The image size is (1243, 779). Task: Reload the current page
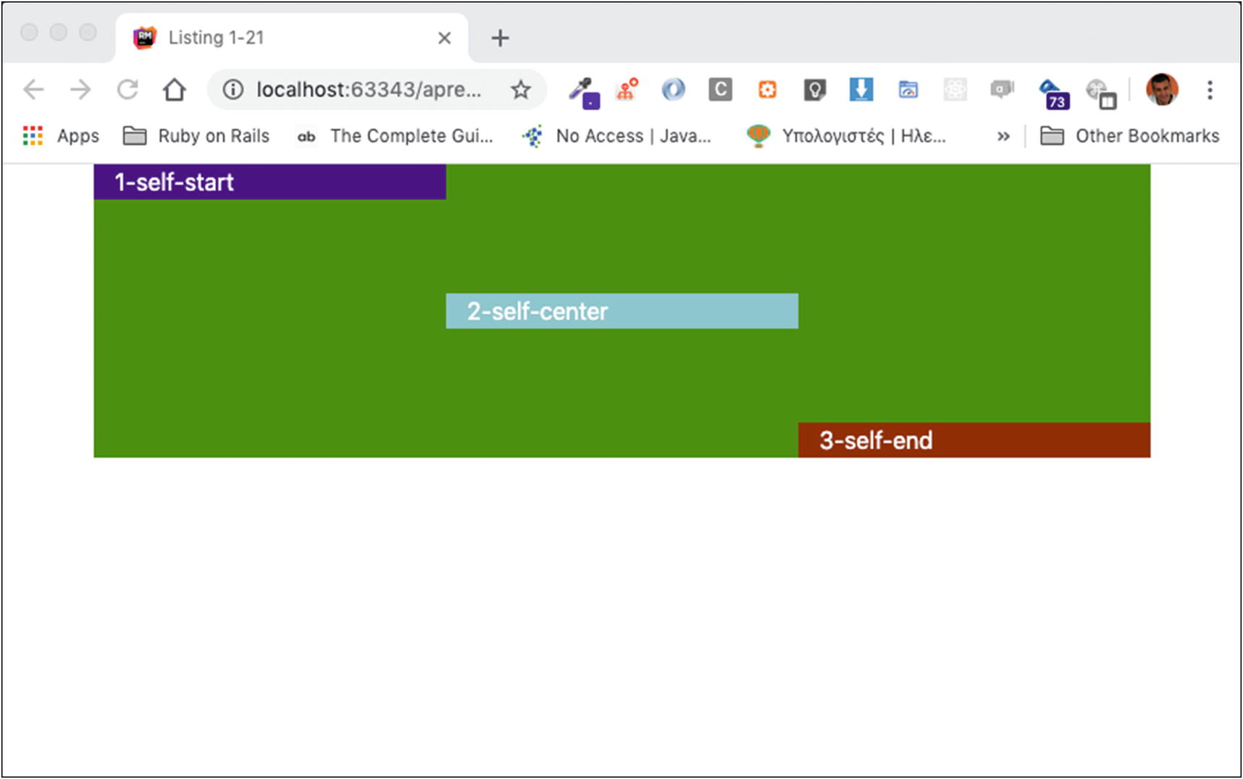pyautogui.click(x=127, y=90)
